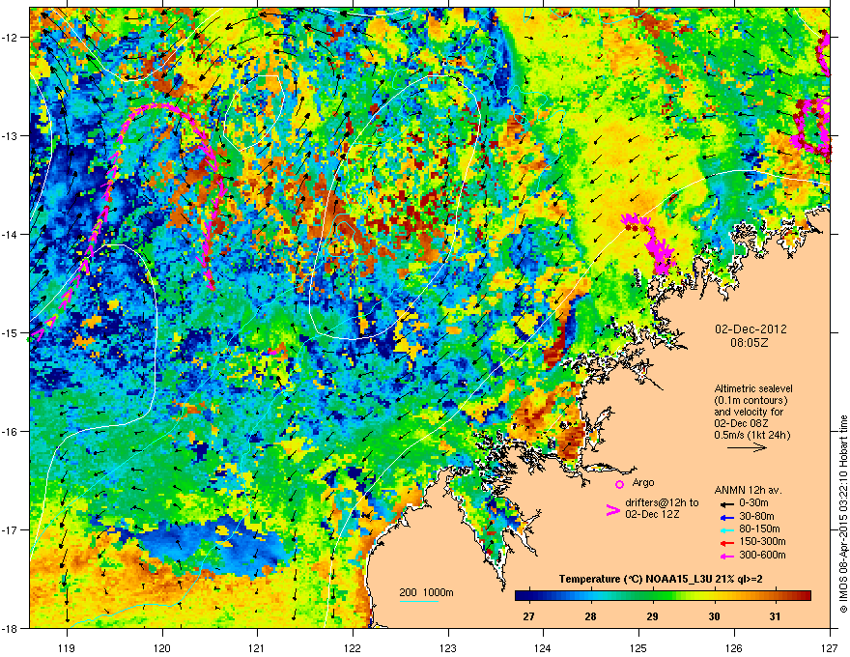The image size is (850, 657).
Task: Click the longitude axis label '124'
Action: [543, 647]
